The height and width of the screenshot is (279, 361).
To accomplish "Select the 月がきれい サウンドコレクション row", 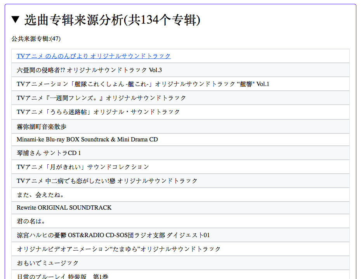I will (180, 167).
